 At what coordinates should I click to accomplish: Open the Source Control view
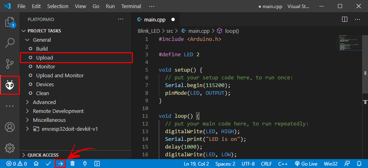[10, 64]
